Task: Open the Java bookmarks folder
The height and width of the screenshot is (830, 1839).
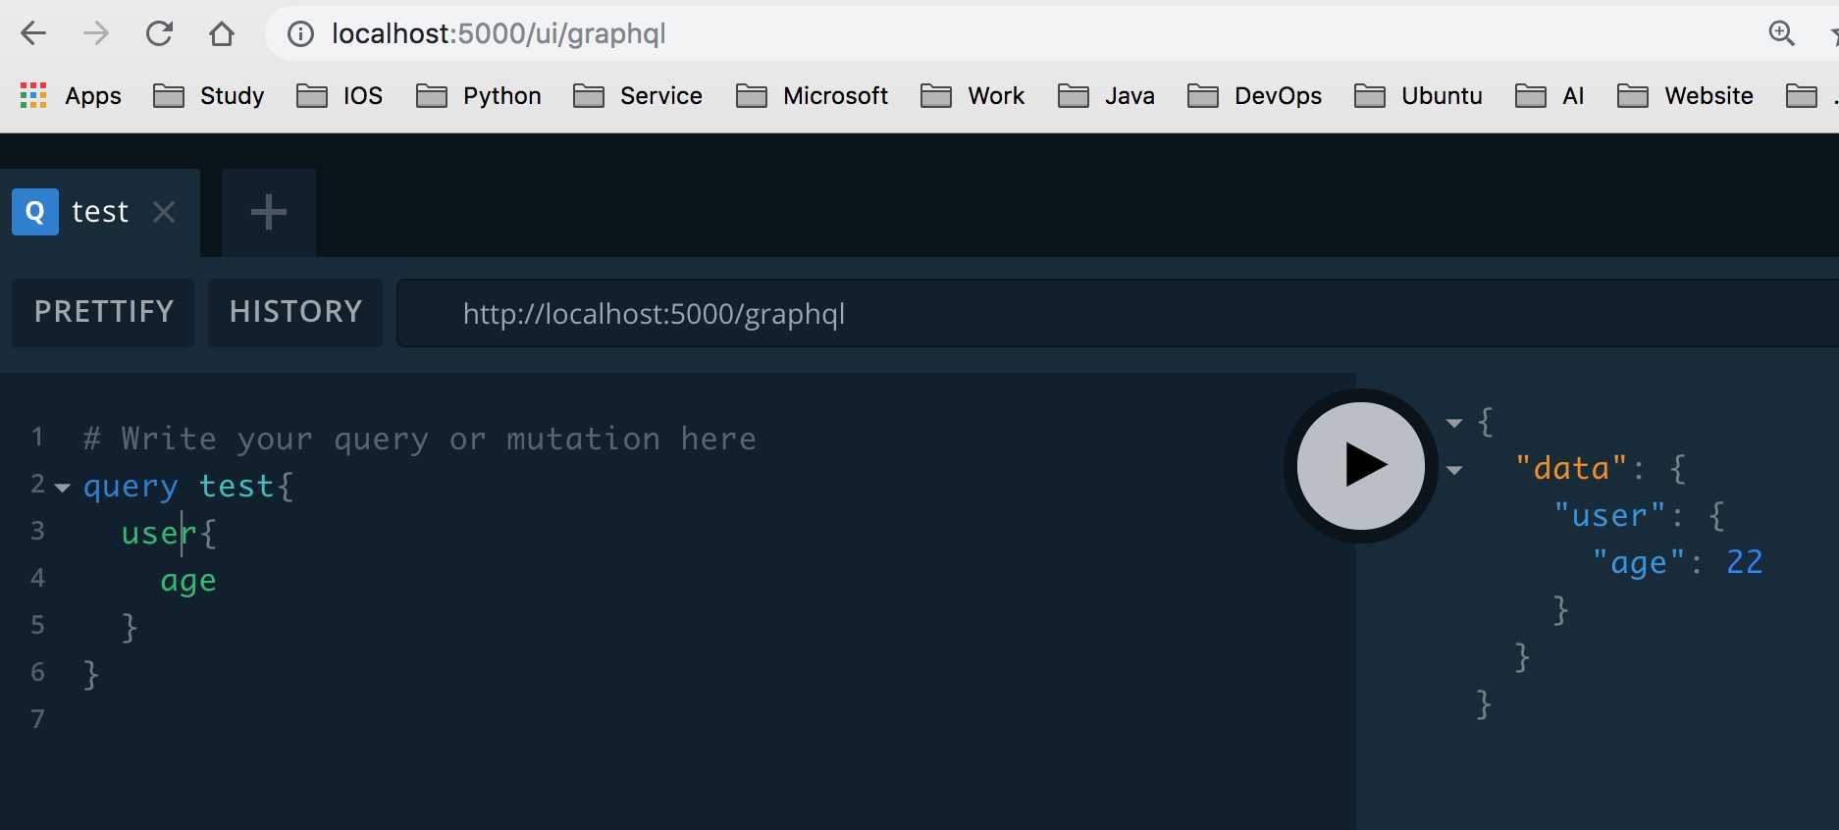Action: (x=1106, y=95)
